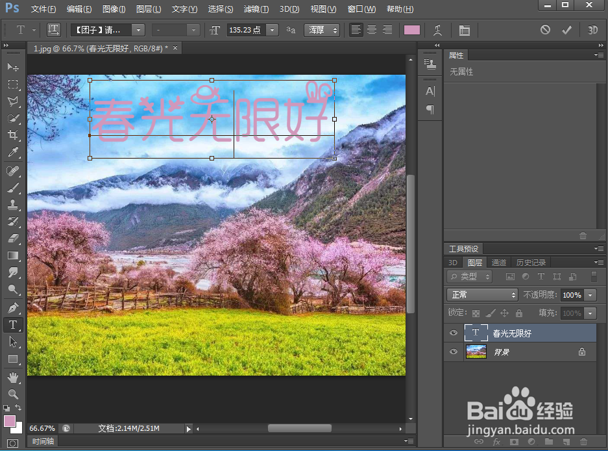The image size is (608, 451).
Task: Hide the 春光无限好 text layer
Action: 454,333
